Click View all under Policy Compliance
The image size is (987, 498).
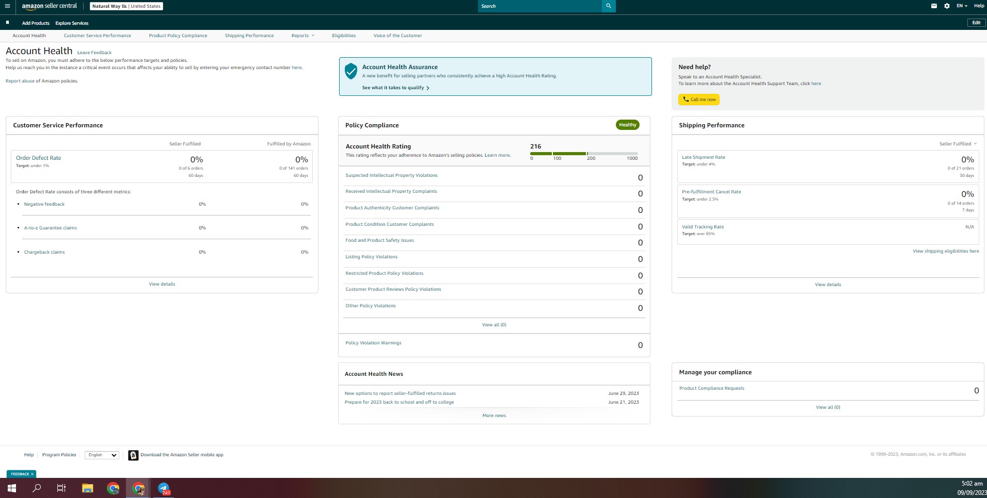coord(494,325)
